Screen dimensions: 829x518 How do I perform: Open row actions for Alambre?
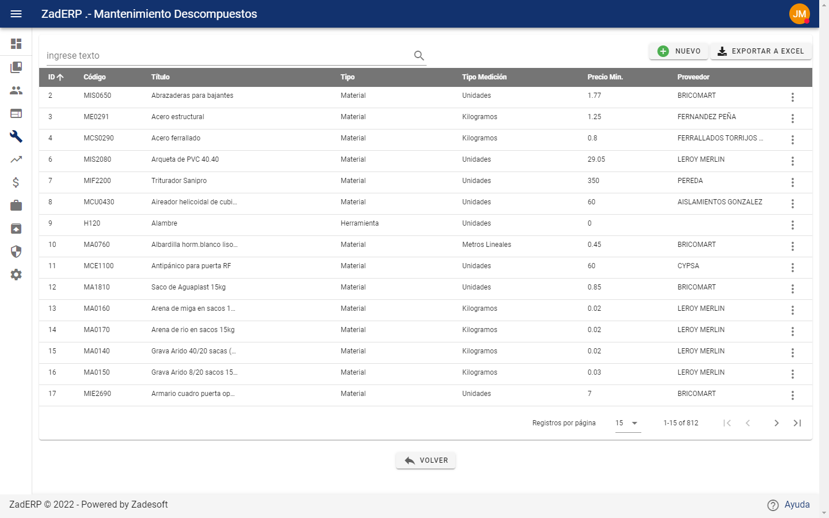(x=793, y=225)
